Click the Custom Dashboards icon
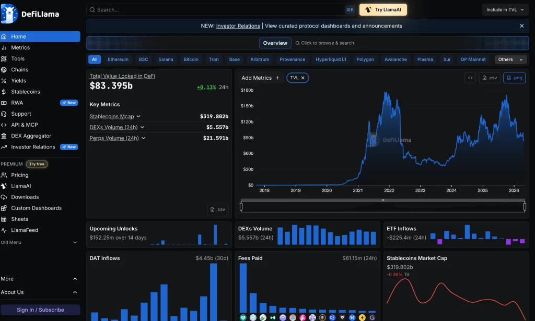This screenshot has width=535, height=321. [4, 208]
